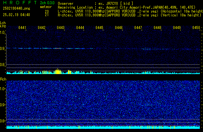Click the Lch 1.0 kHz axis label

[x=3, y=33]
